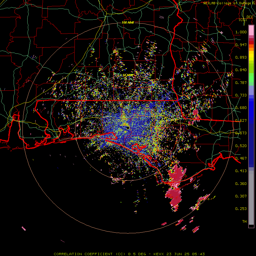Click the '0.787' color scale value

click(x=241, y=82)
